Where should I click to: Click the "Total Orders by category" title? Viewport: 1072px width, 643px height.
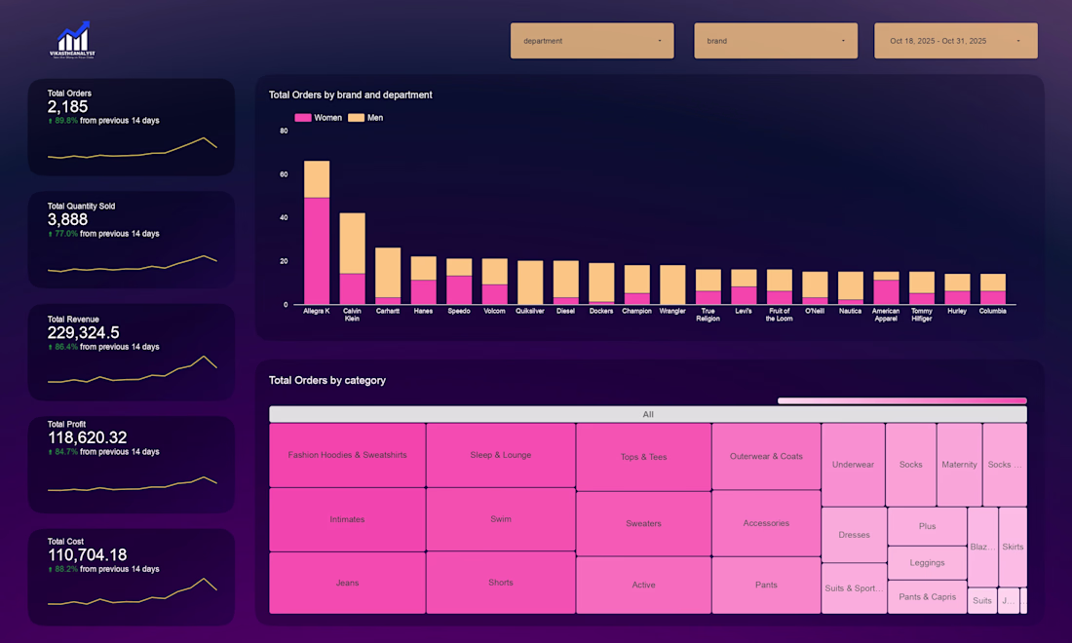point(326,381)
